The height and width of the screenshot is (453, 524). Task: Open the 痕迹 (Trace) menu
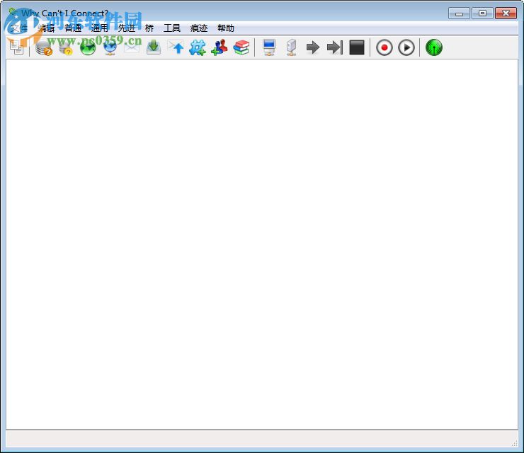199,28
